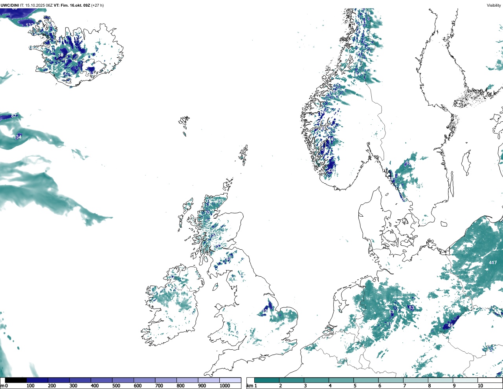
Task: Click the '87' value on the western edge
Action: coord(14,116)
